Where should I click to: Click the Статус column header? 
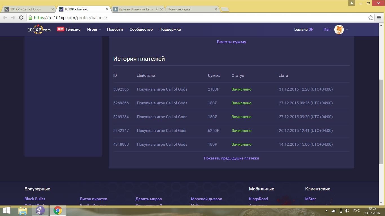tap(238, 75)
